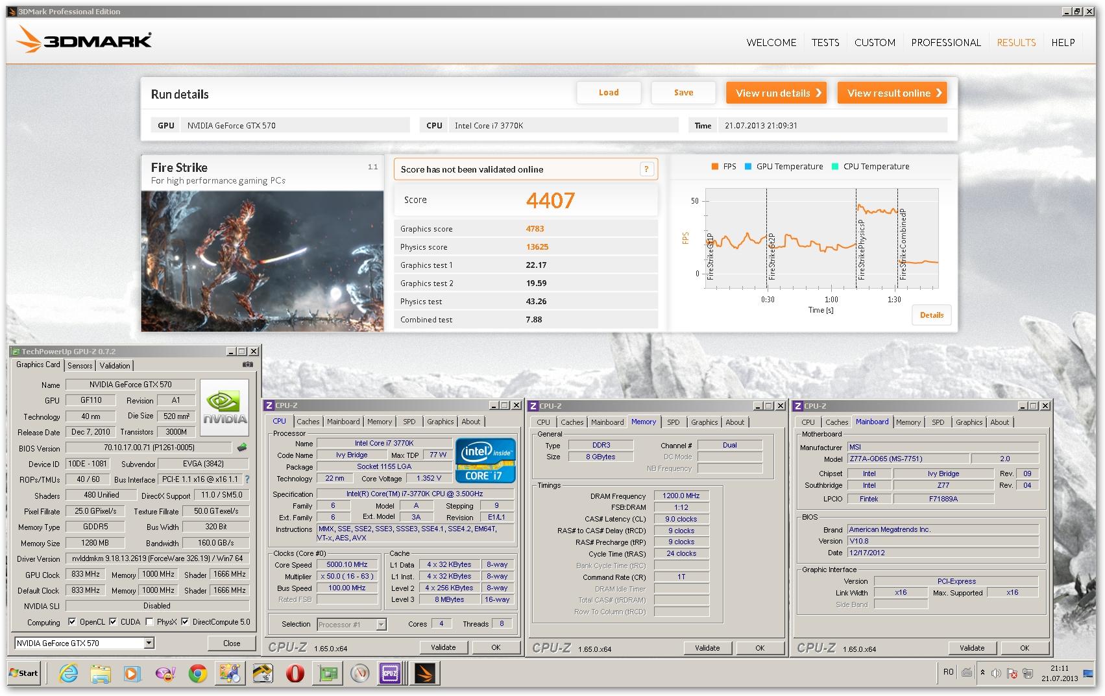
Task: Open the Mainboard tab in the memory CPU-Z window
Action: (x=607, y=422)
